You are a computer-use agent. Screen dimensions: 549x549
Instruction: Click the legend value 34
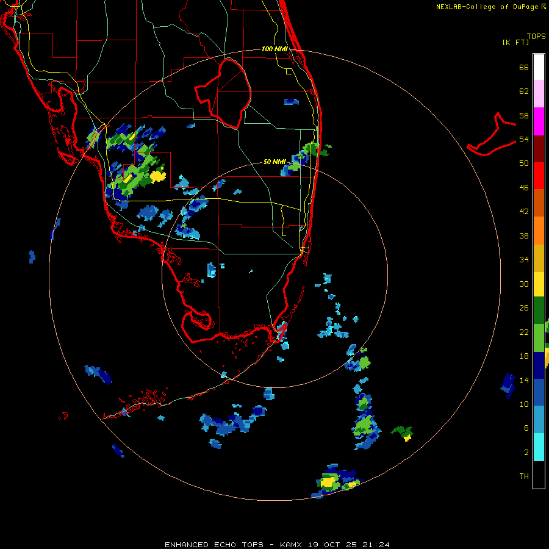click(x=524, y=260)
